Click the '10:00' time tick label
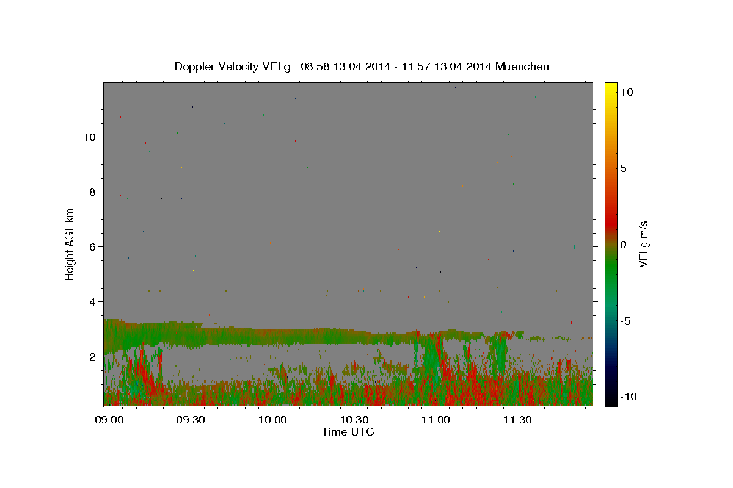The width and height of the screenshot is (733, 488). [272, 420]
